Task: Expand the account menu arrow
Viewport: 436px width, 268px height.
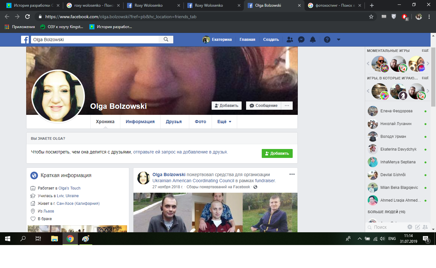Action: [x=339, y=40]
